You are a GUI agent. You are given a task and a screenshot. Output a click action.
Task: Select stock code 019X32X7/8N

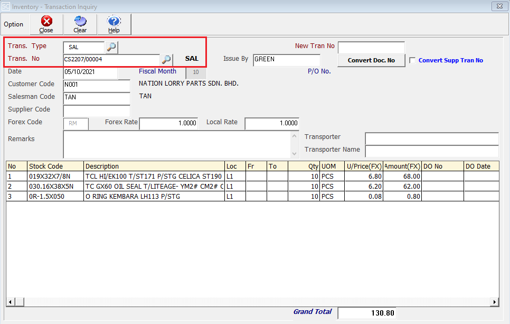55,176
